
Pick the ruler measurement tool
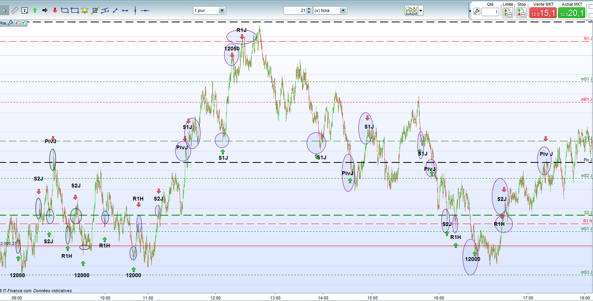pyautogui.click(x=15, y=10)
